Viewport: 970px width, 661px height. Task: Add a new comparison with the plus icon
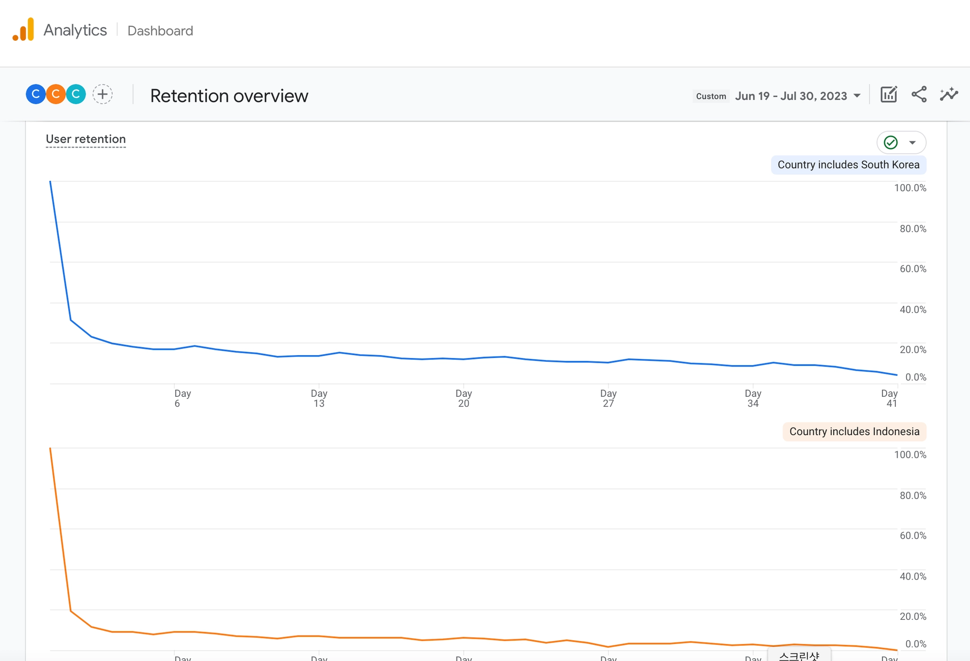click(102, 94)
